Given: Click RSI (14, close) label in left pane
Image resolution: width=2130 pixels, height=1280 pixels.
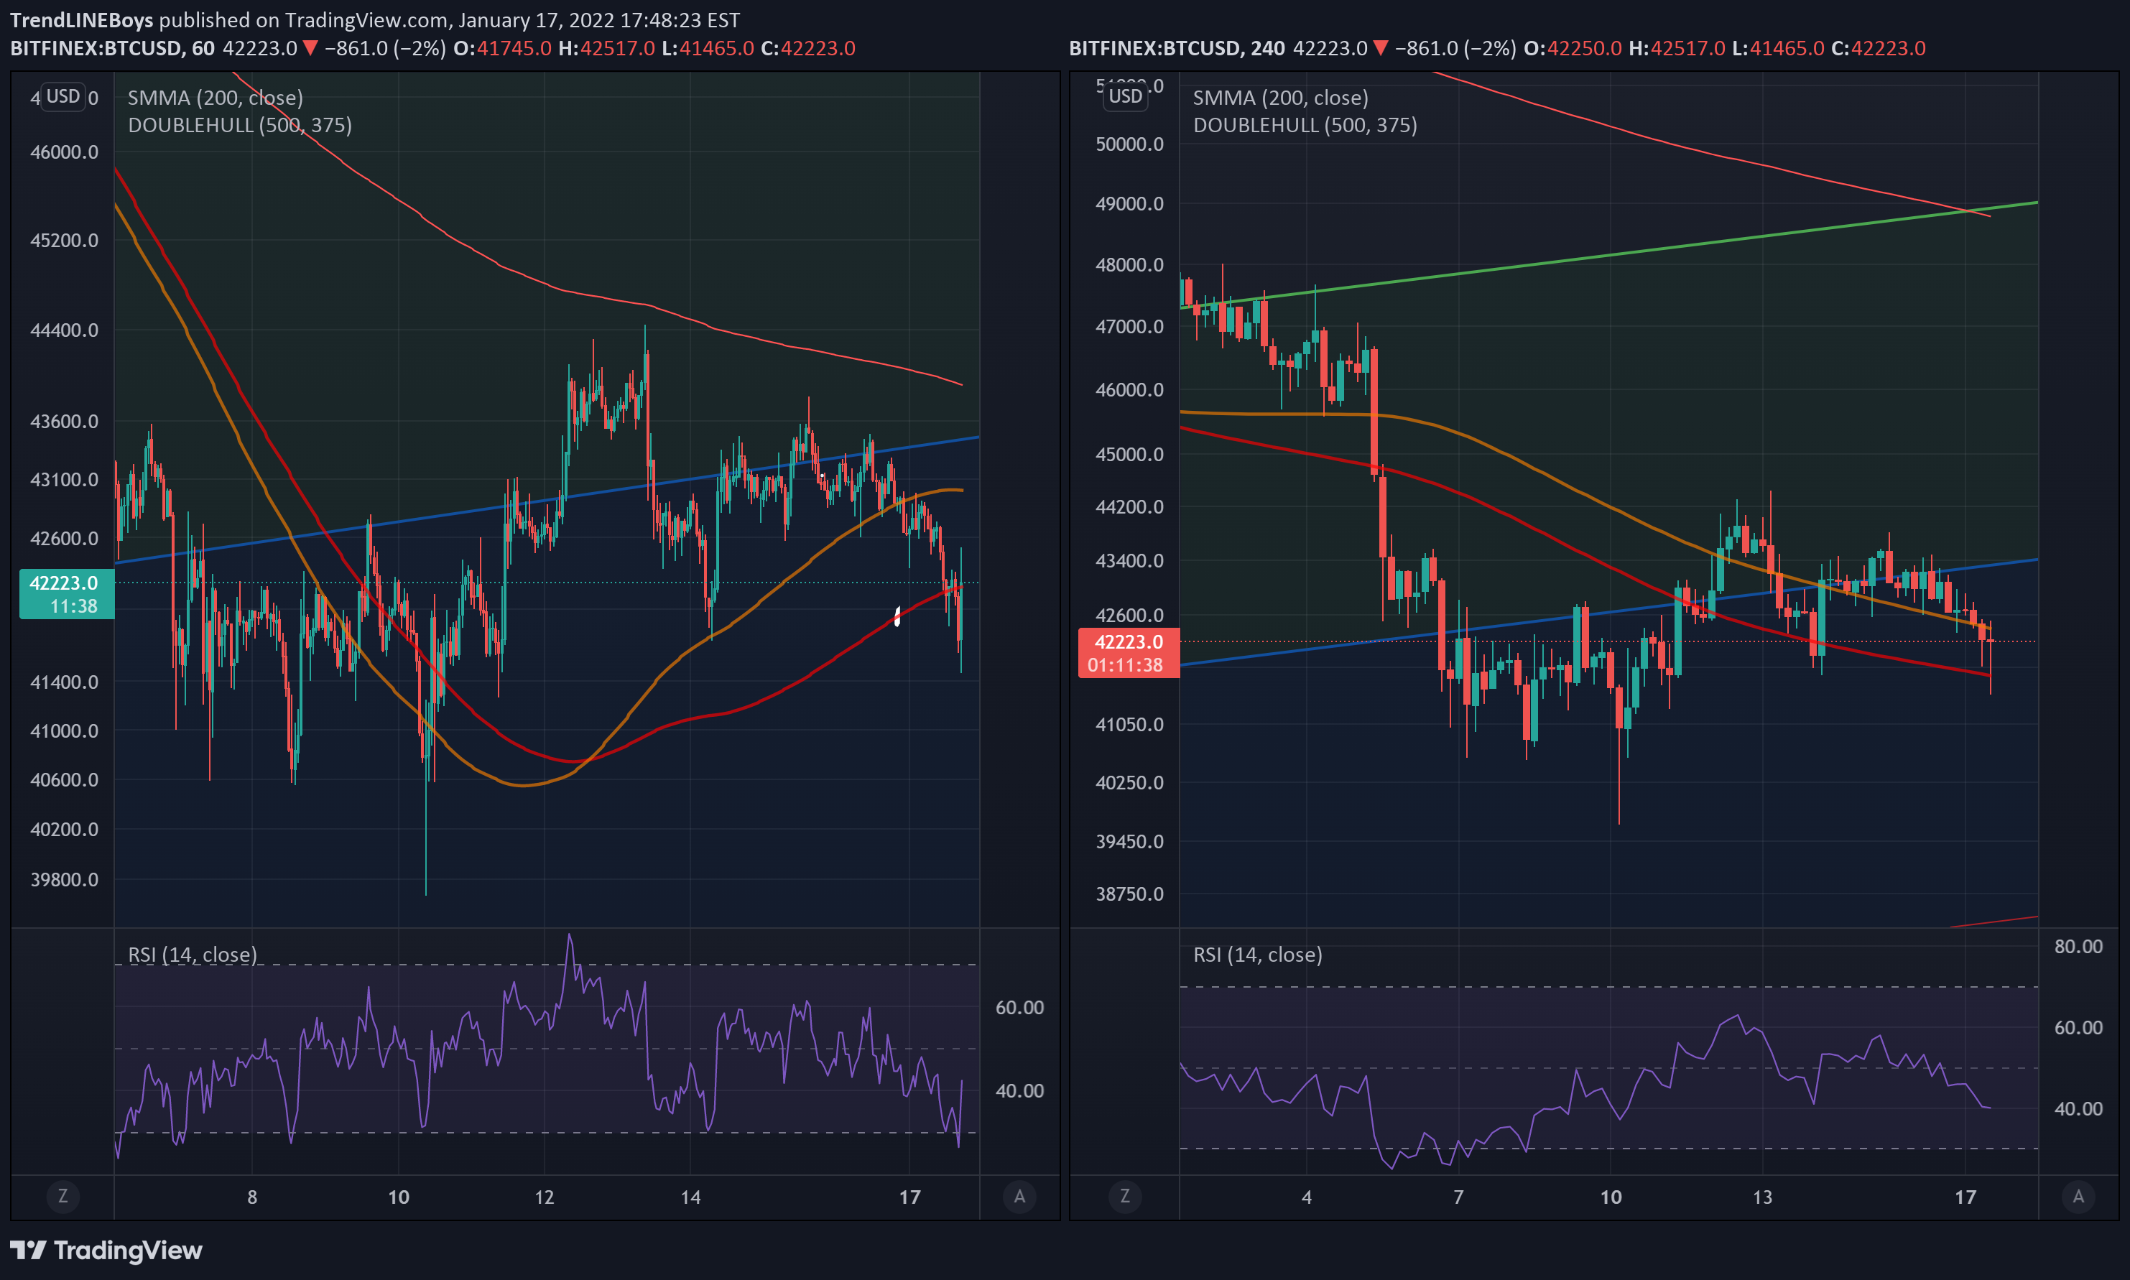Looking at the screenshot, I should 193,955.
